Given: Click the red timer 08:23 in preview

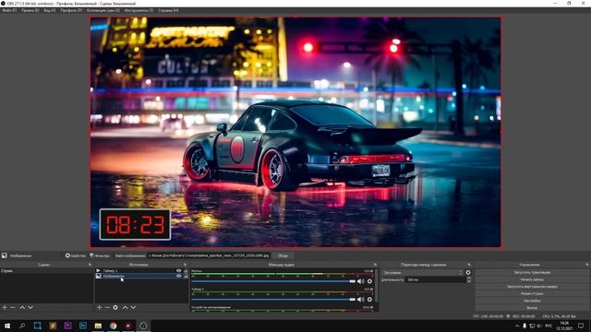Looking at the screenshot, I should tap(135, 225).
